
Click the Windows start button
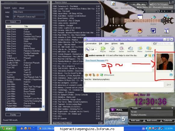(x=8, y=128)
